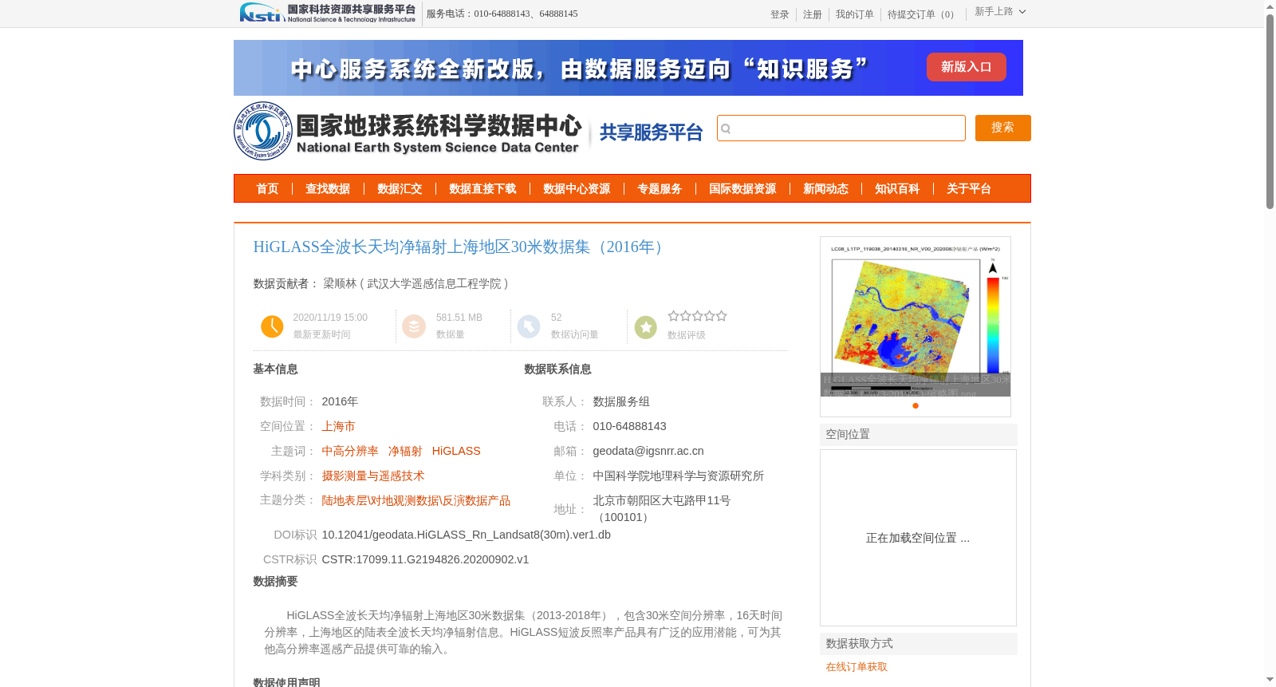Expand the 新手上路 dropdown
Image resolution: width=1276 pixels, height=687 pixels.
coord(1000,12)
